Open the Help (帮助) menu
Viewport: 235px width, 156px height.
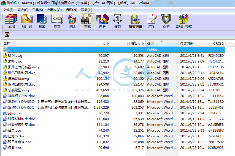coord(87,10)
